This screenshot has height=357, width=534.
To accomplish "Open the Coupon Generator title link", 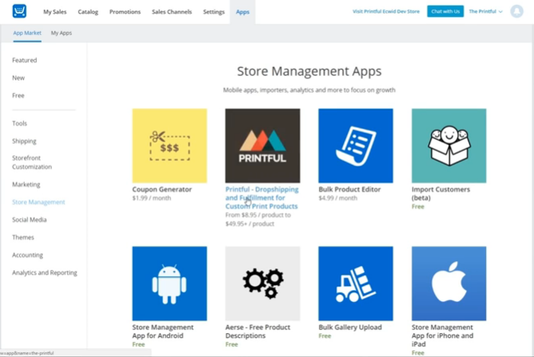I will click(162, 189).
